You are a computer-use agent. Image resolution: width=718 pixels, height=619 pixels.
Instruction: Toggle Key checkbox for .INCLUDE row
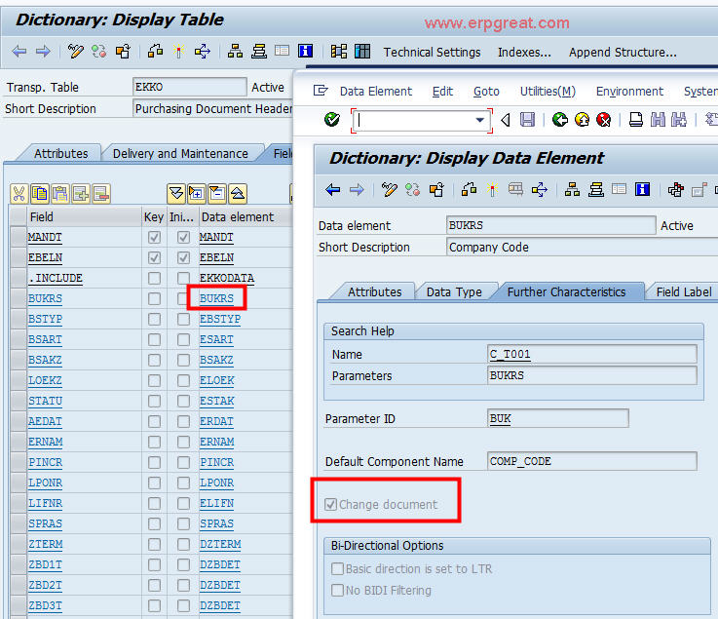(x=154, y=278)
